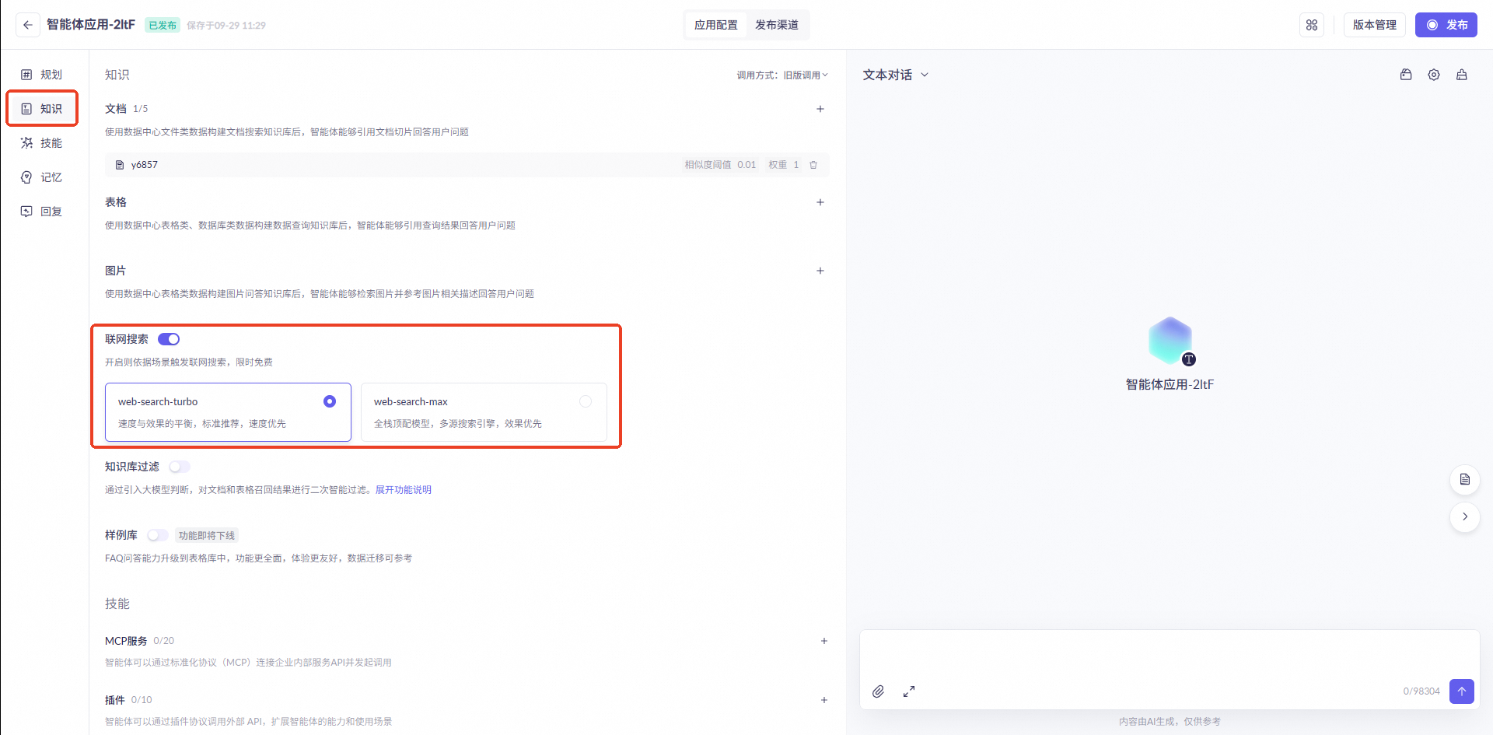Image resolution: width=1493 pixels, height=735 pixels.
Task: Click the agent avatar hexagon
Action: (1170, 341)
